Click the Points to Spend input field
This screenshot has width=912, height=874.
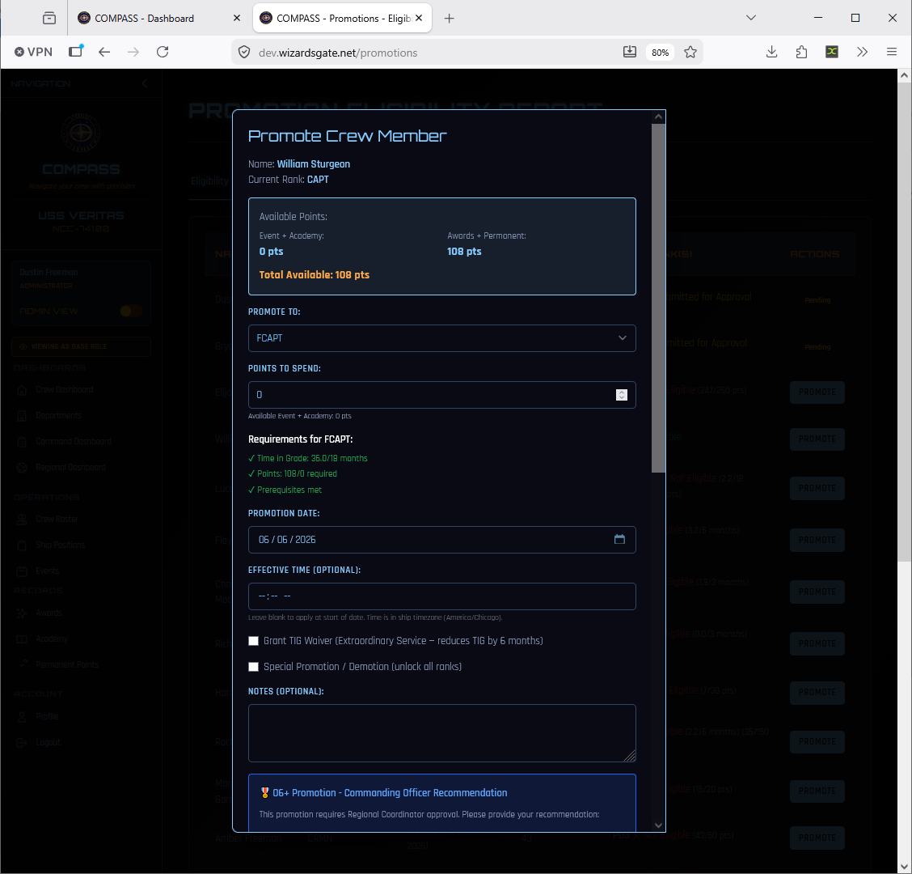[x=441, y=395]
